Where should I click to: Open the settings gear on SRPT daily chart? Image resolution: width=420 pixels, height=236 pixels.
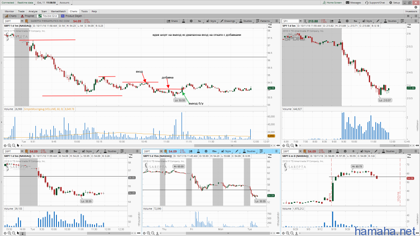click(345, 151)
